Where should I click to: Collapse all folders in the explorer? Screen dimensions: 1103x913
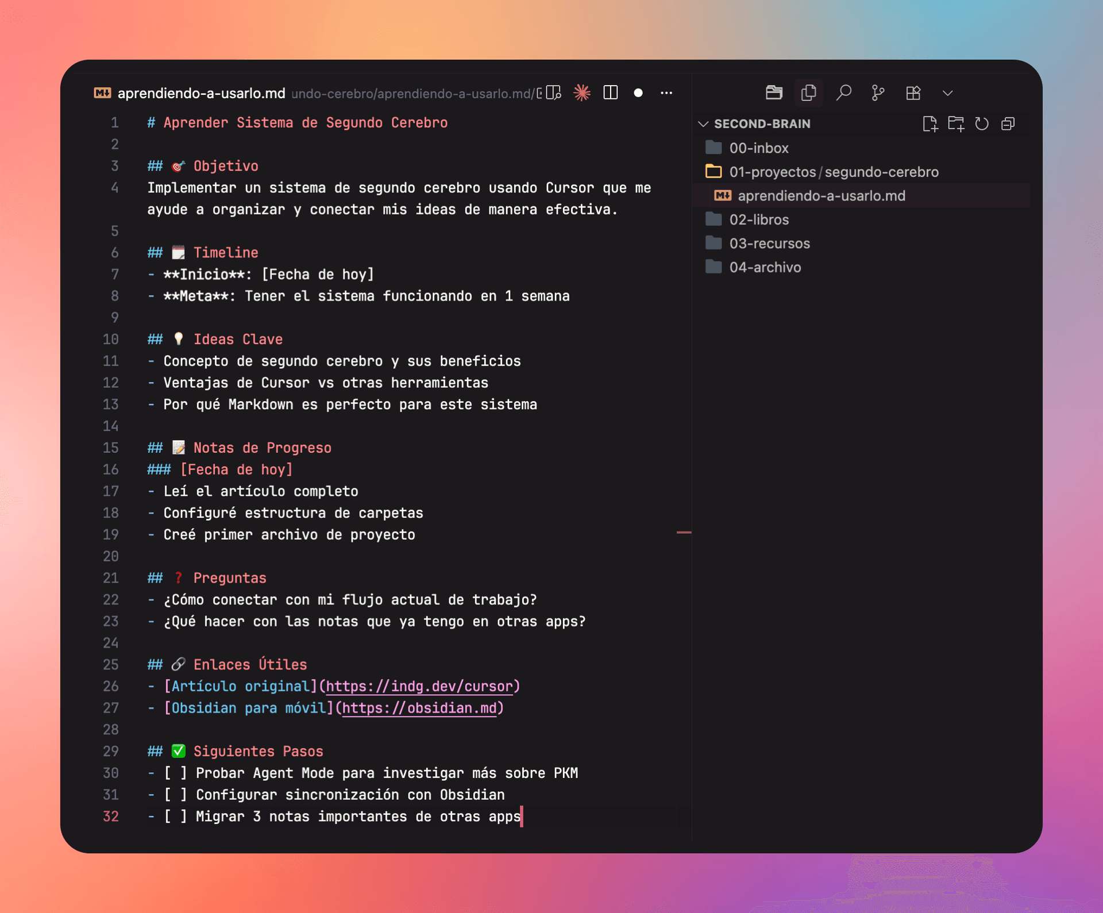coord(1008,124)
